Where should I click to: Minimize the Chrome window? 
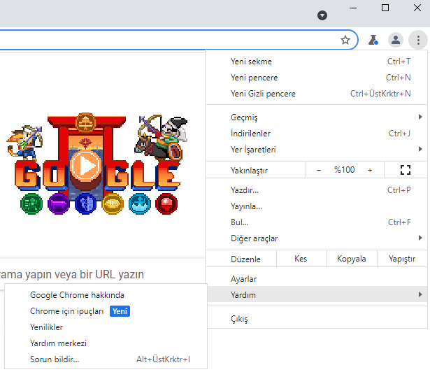pos(353,8)
